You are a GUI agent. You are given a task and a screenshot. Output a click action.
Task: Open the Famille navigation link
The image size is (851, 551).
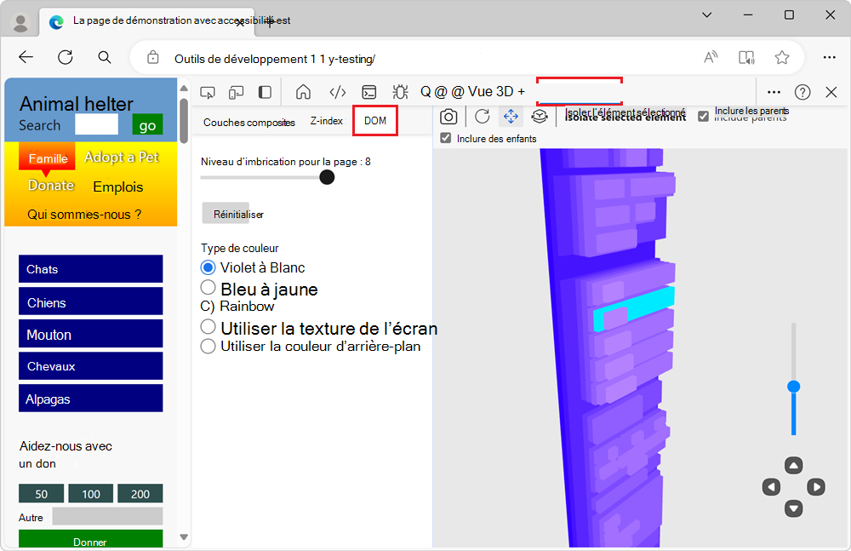pyautogui.click(x=47, y=158)
